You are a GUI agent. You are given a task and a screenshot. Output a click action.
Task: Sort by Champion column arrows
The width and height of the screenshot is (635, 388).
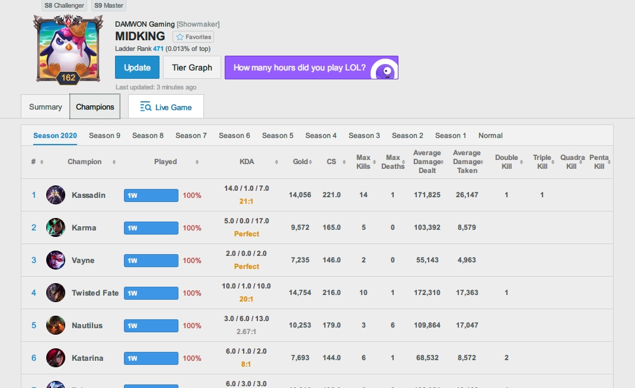pos(114,162)
